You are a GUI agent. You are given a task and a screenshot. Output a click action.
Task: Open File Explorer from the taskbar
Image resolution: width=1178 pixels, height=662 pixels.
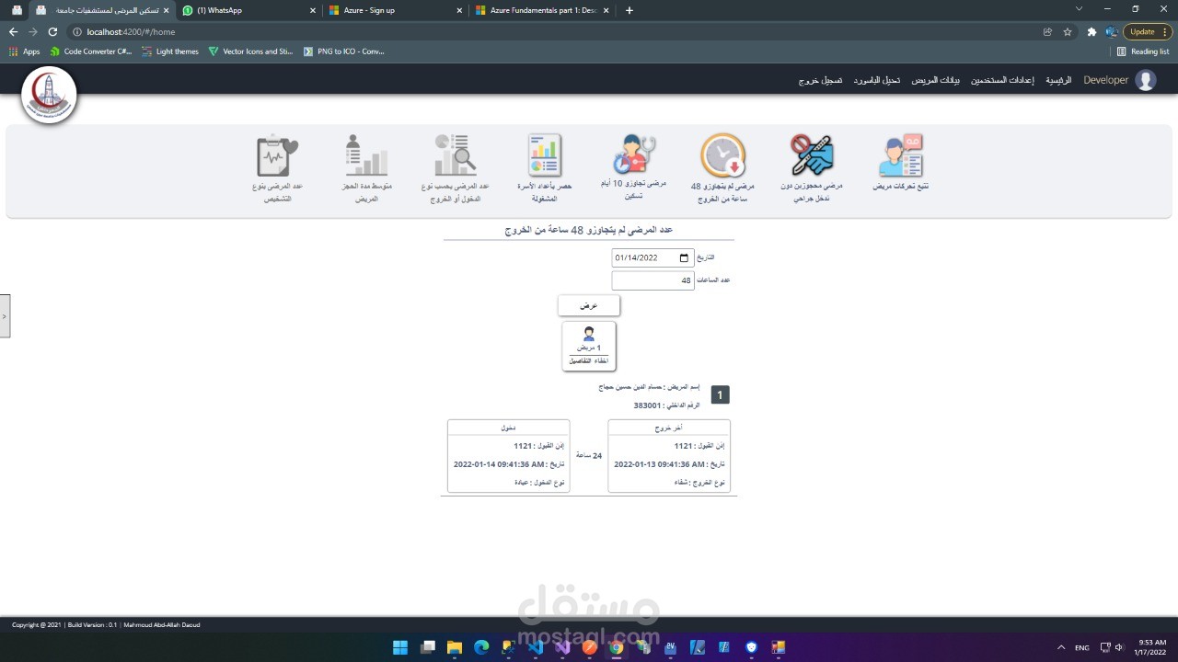coord(454,647)
